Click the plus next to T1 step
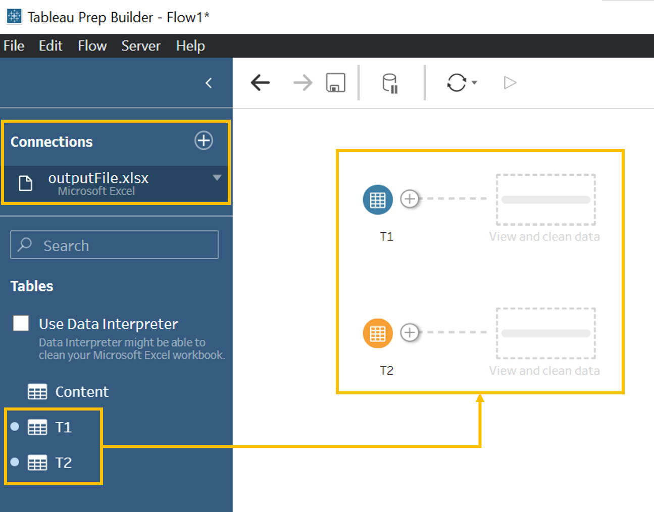The image size is (654, 512). (410, 199)
